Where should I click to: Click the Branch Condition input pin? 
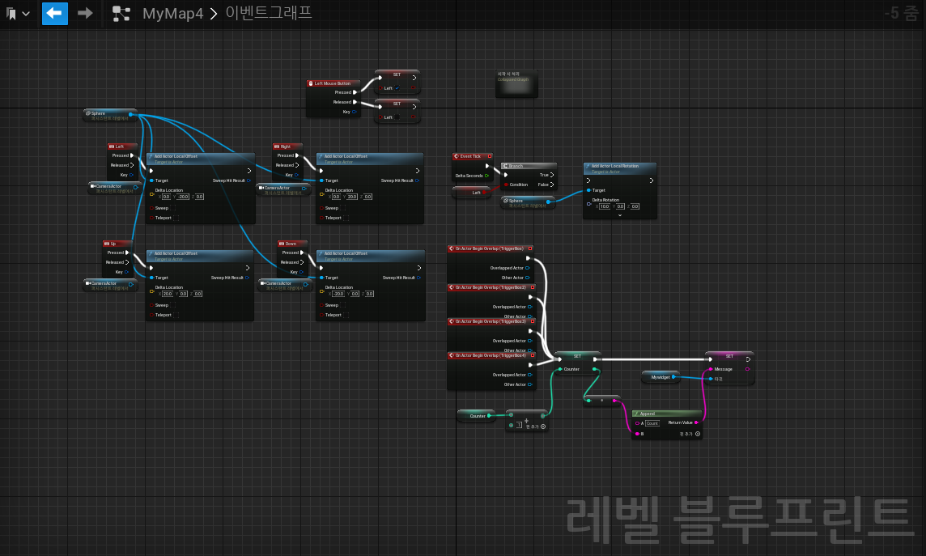[x=506, y=185]
